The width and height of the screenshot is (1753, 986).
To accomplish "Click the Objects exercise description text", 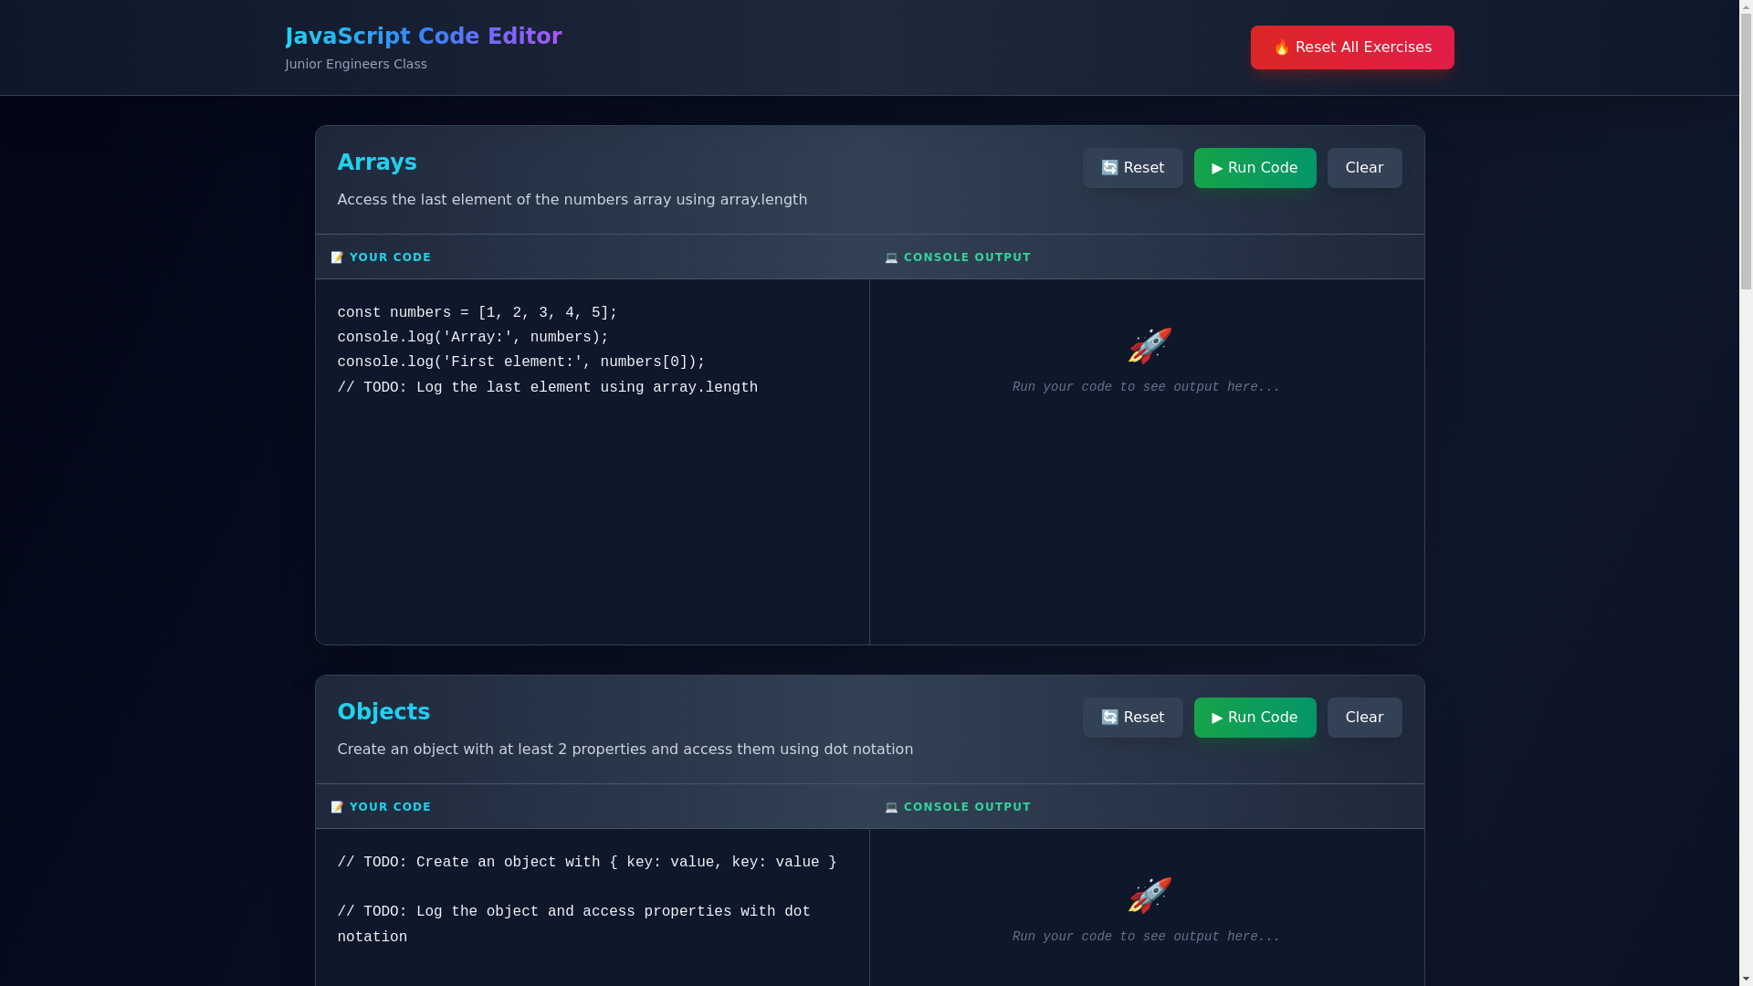I will point(625,750).
